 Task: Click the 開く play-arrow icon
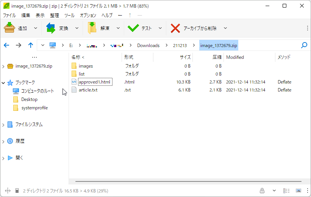(x=10, y=158)
